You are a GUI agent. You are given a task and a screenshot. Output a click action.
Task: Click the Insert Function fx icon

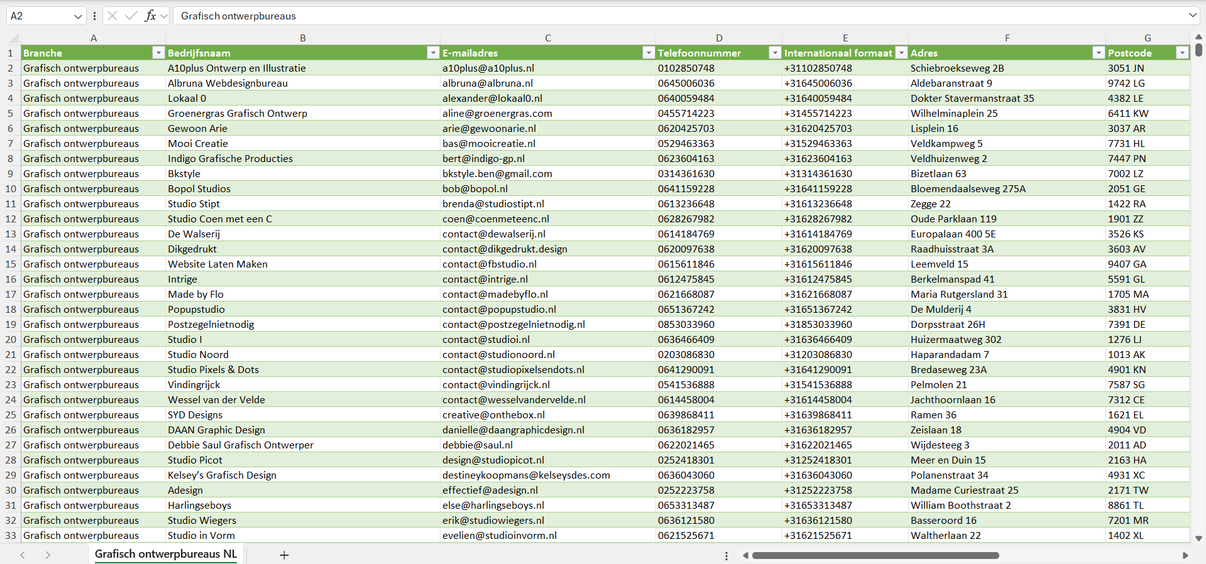(150, 16)
